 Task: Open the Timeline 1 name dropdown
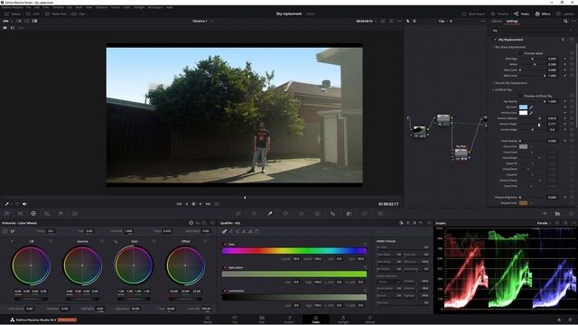[x=202, y=22]
